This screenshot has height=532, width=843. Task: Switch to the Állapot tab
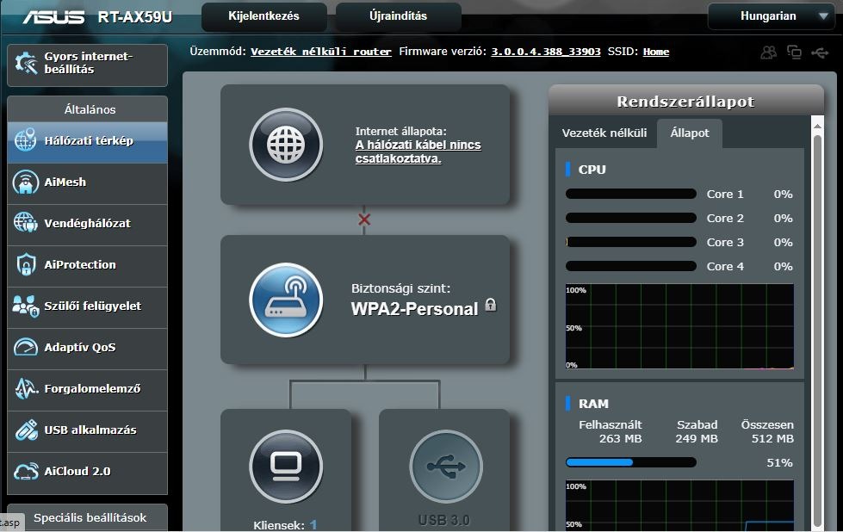coord(689,133)
